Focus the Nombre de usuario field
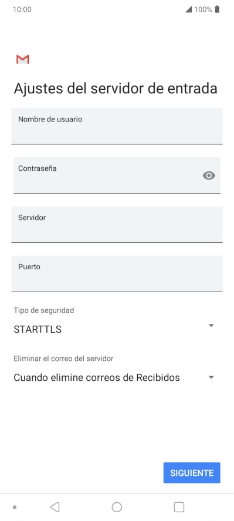The width and height of the screenshot is (234, 521). (117, 126)
